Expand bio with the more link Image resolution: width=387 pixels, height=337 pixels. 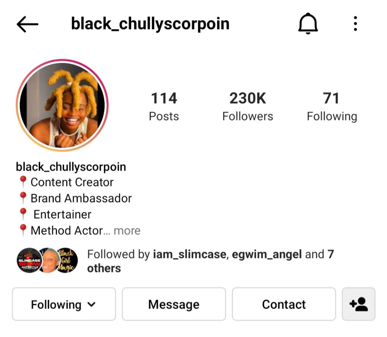pos(127,231)
